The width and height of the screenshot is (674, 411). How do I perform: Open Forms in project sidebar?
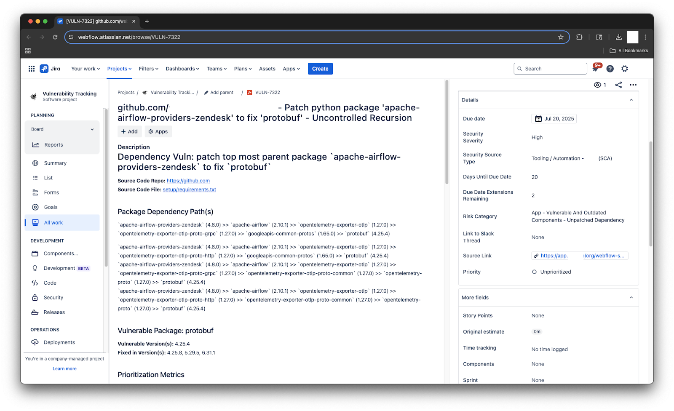[62, 192]
